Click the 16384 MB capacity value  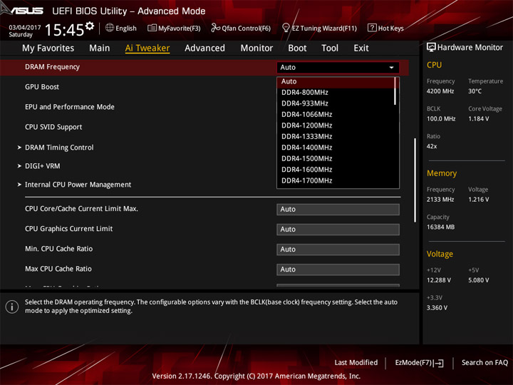[x=440, y=227]
